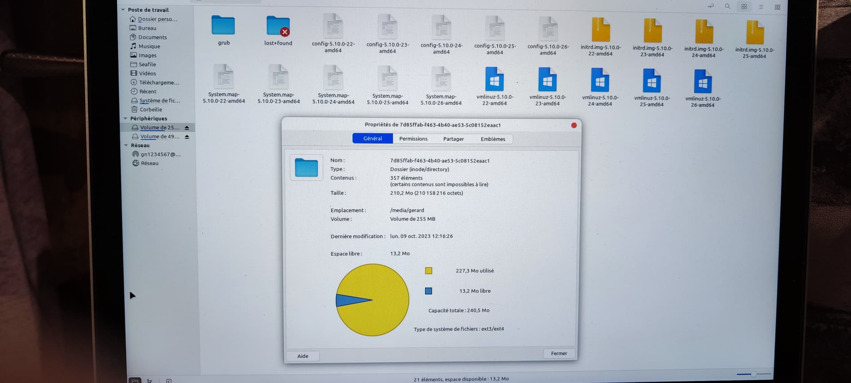Eject the Volume de 49... device
This screenshot has width=851, height=383.
pyautogui.click(x=187, y=137)
